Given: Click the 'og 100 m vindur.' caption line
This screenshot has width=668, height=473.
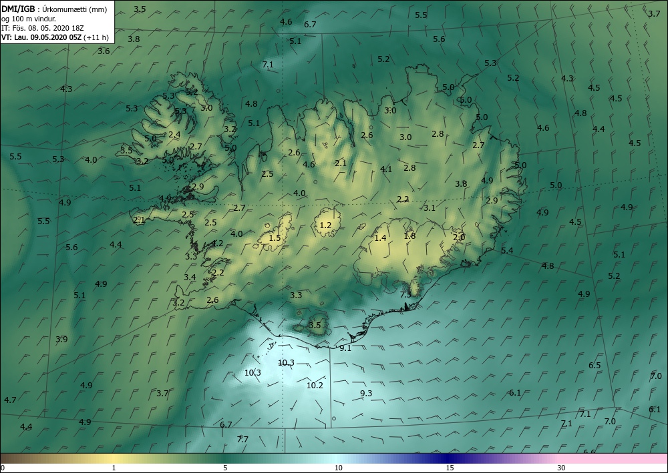Looking at the screenshot, I should point(29,19).
